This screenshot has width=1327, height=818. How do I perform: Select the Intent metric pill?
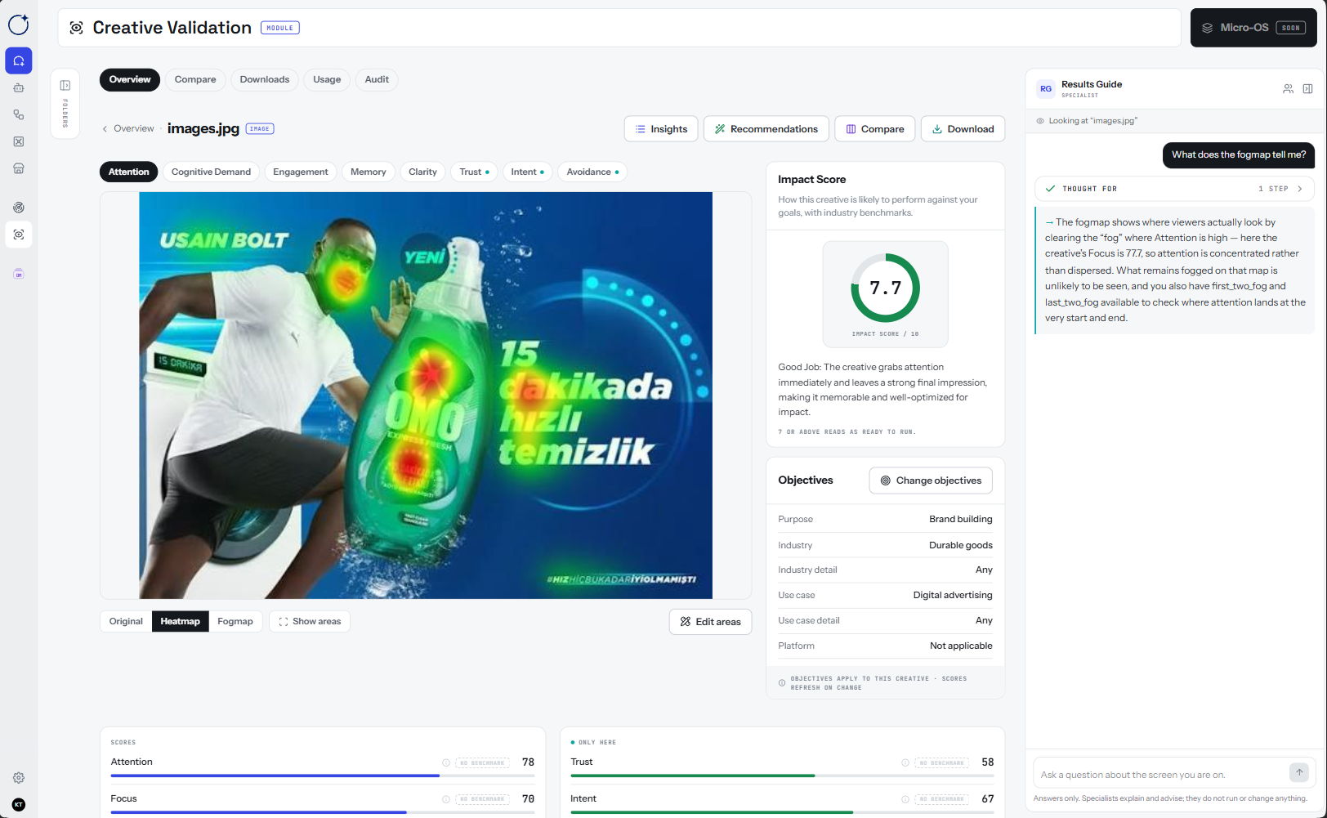pyautogui.click(x=527, y=172)
